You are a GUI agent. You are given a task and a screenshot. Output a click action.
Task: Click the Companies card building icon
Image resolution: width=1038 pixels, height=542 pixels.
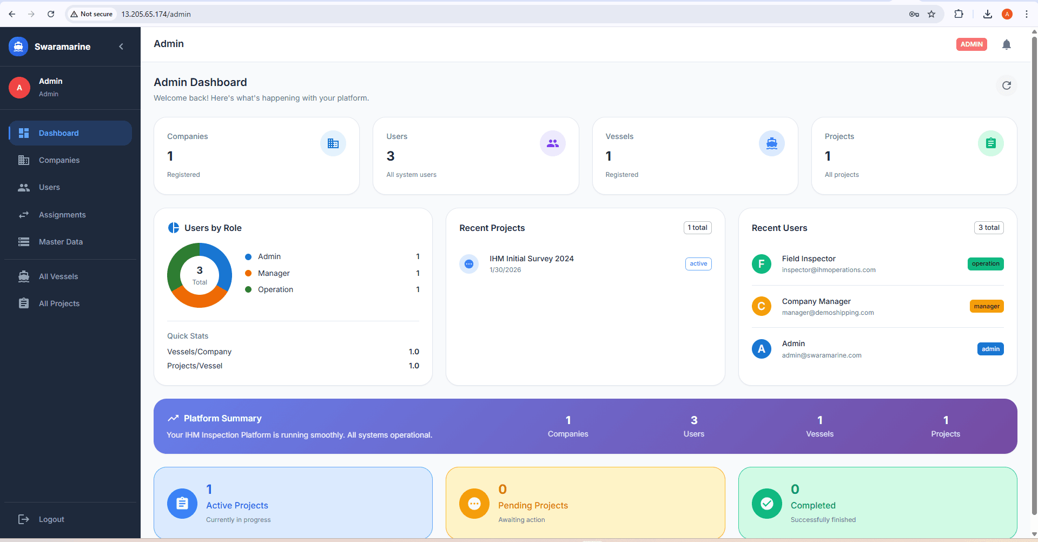click(333, 143)
